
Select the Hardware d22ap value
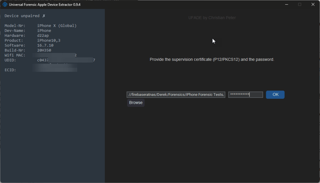click(x=43, y=36)
